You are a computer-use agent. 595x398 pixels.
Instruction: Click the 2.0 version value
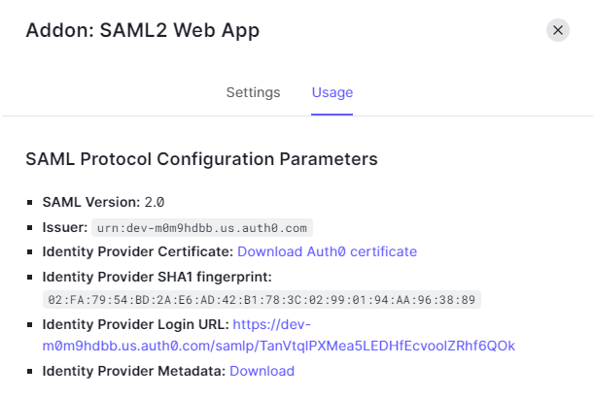click(154, 202)
